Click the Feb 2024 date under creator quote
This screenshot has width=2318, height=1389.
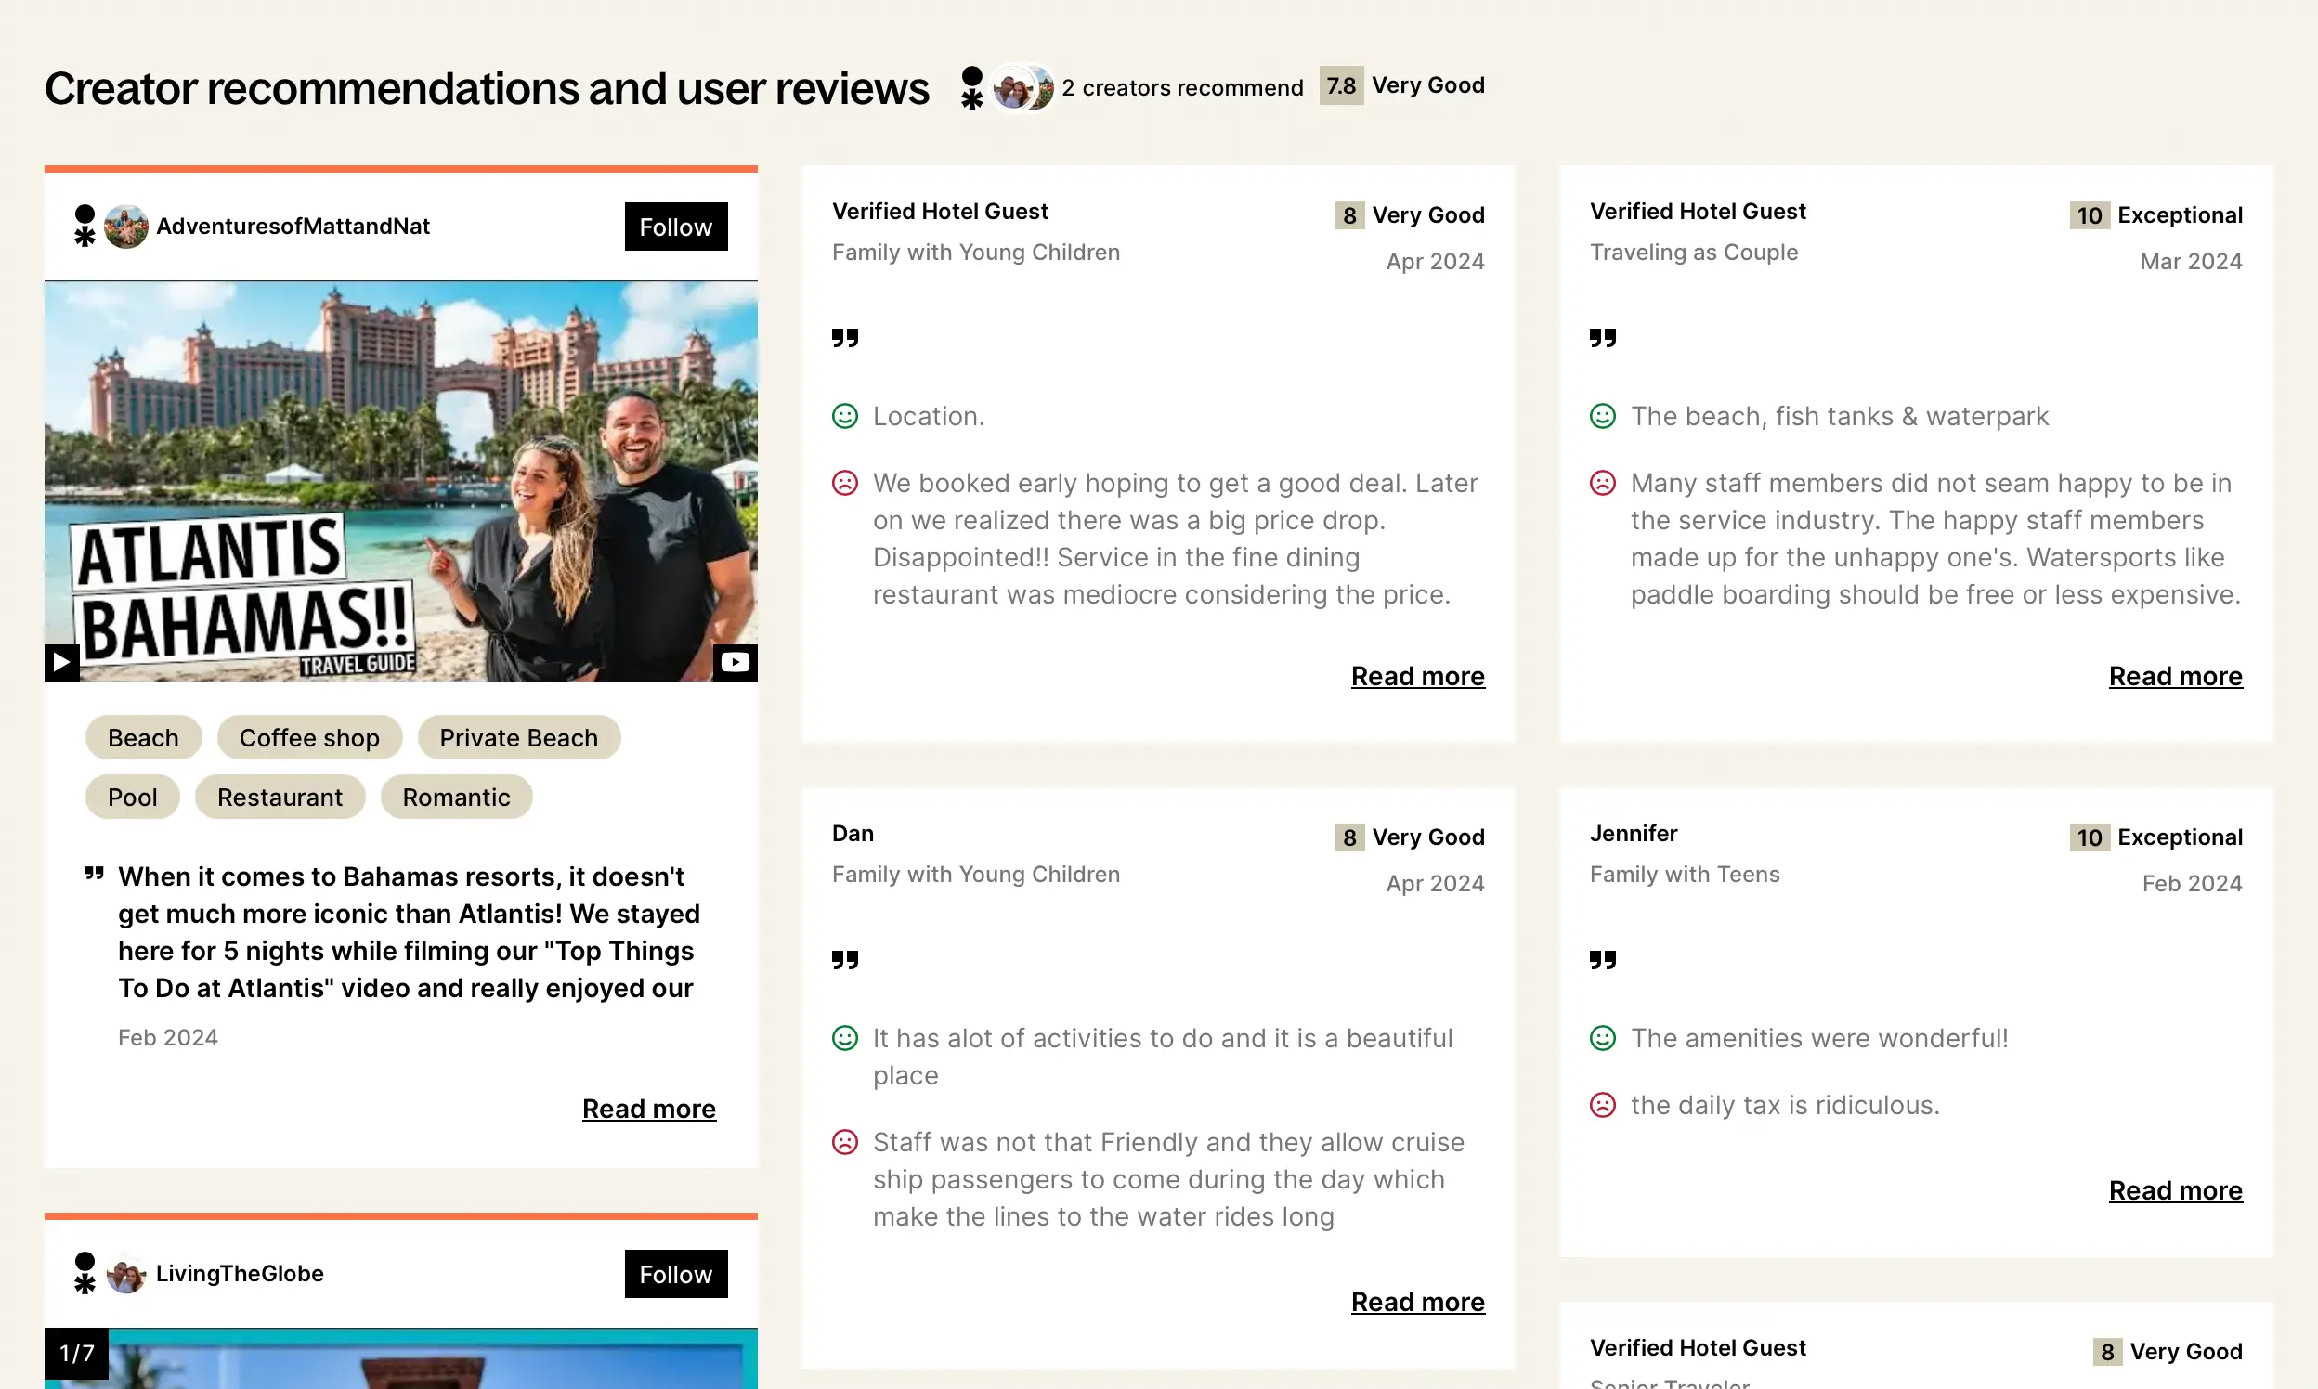167,1038
